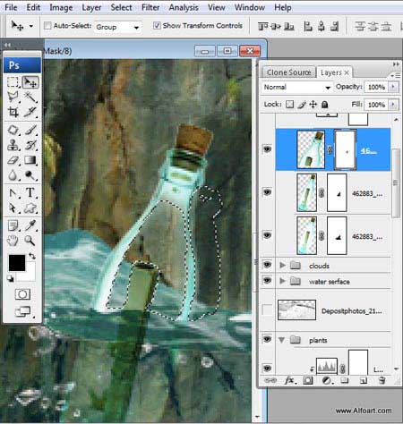Add a layer mask

(308, 380)
